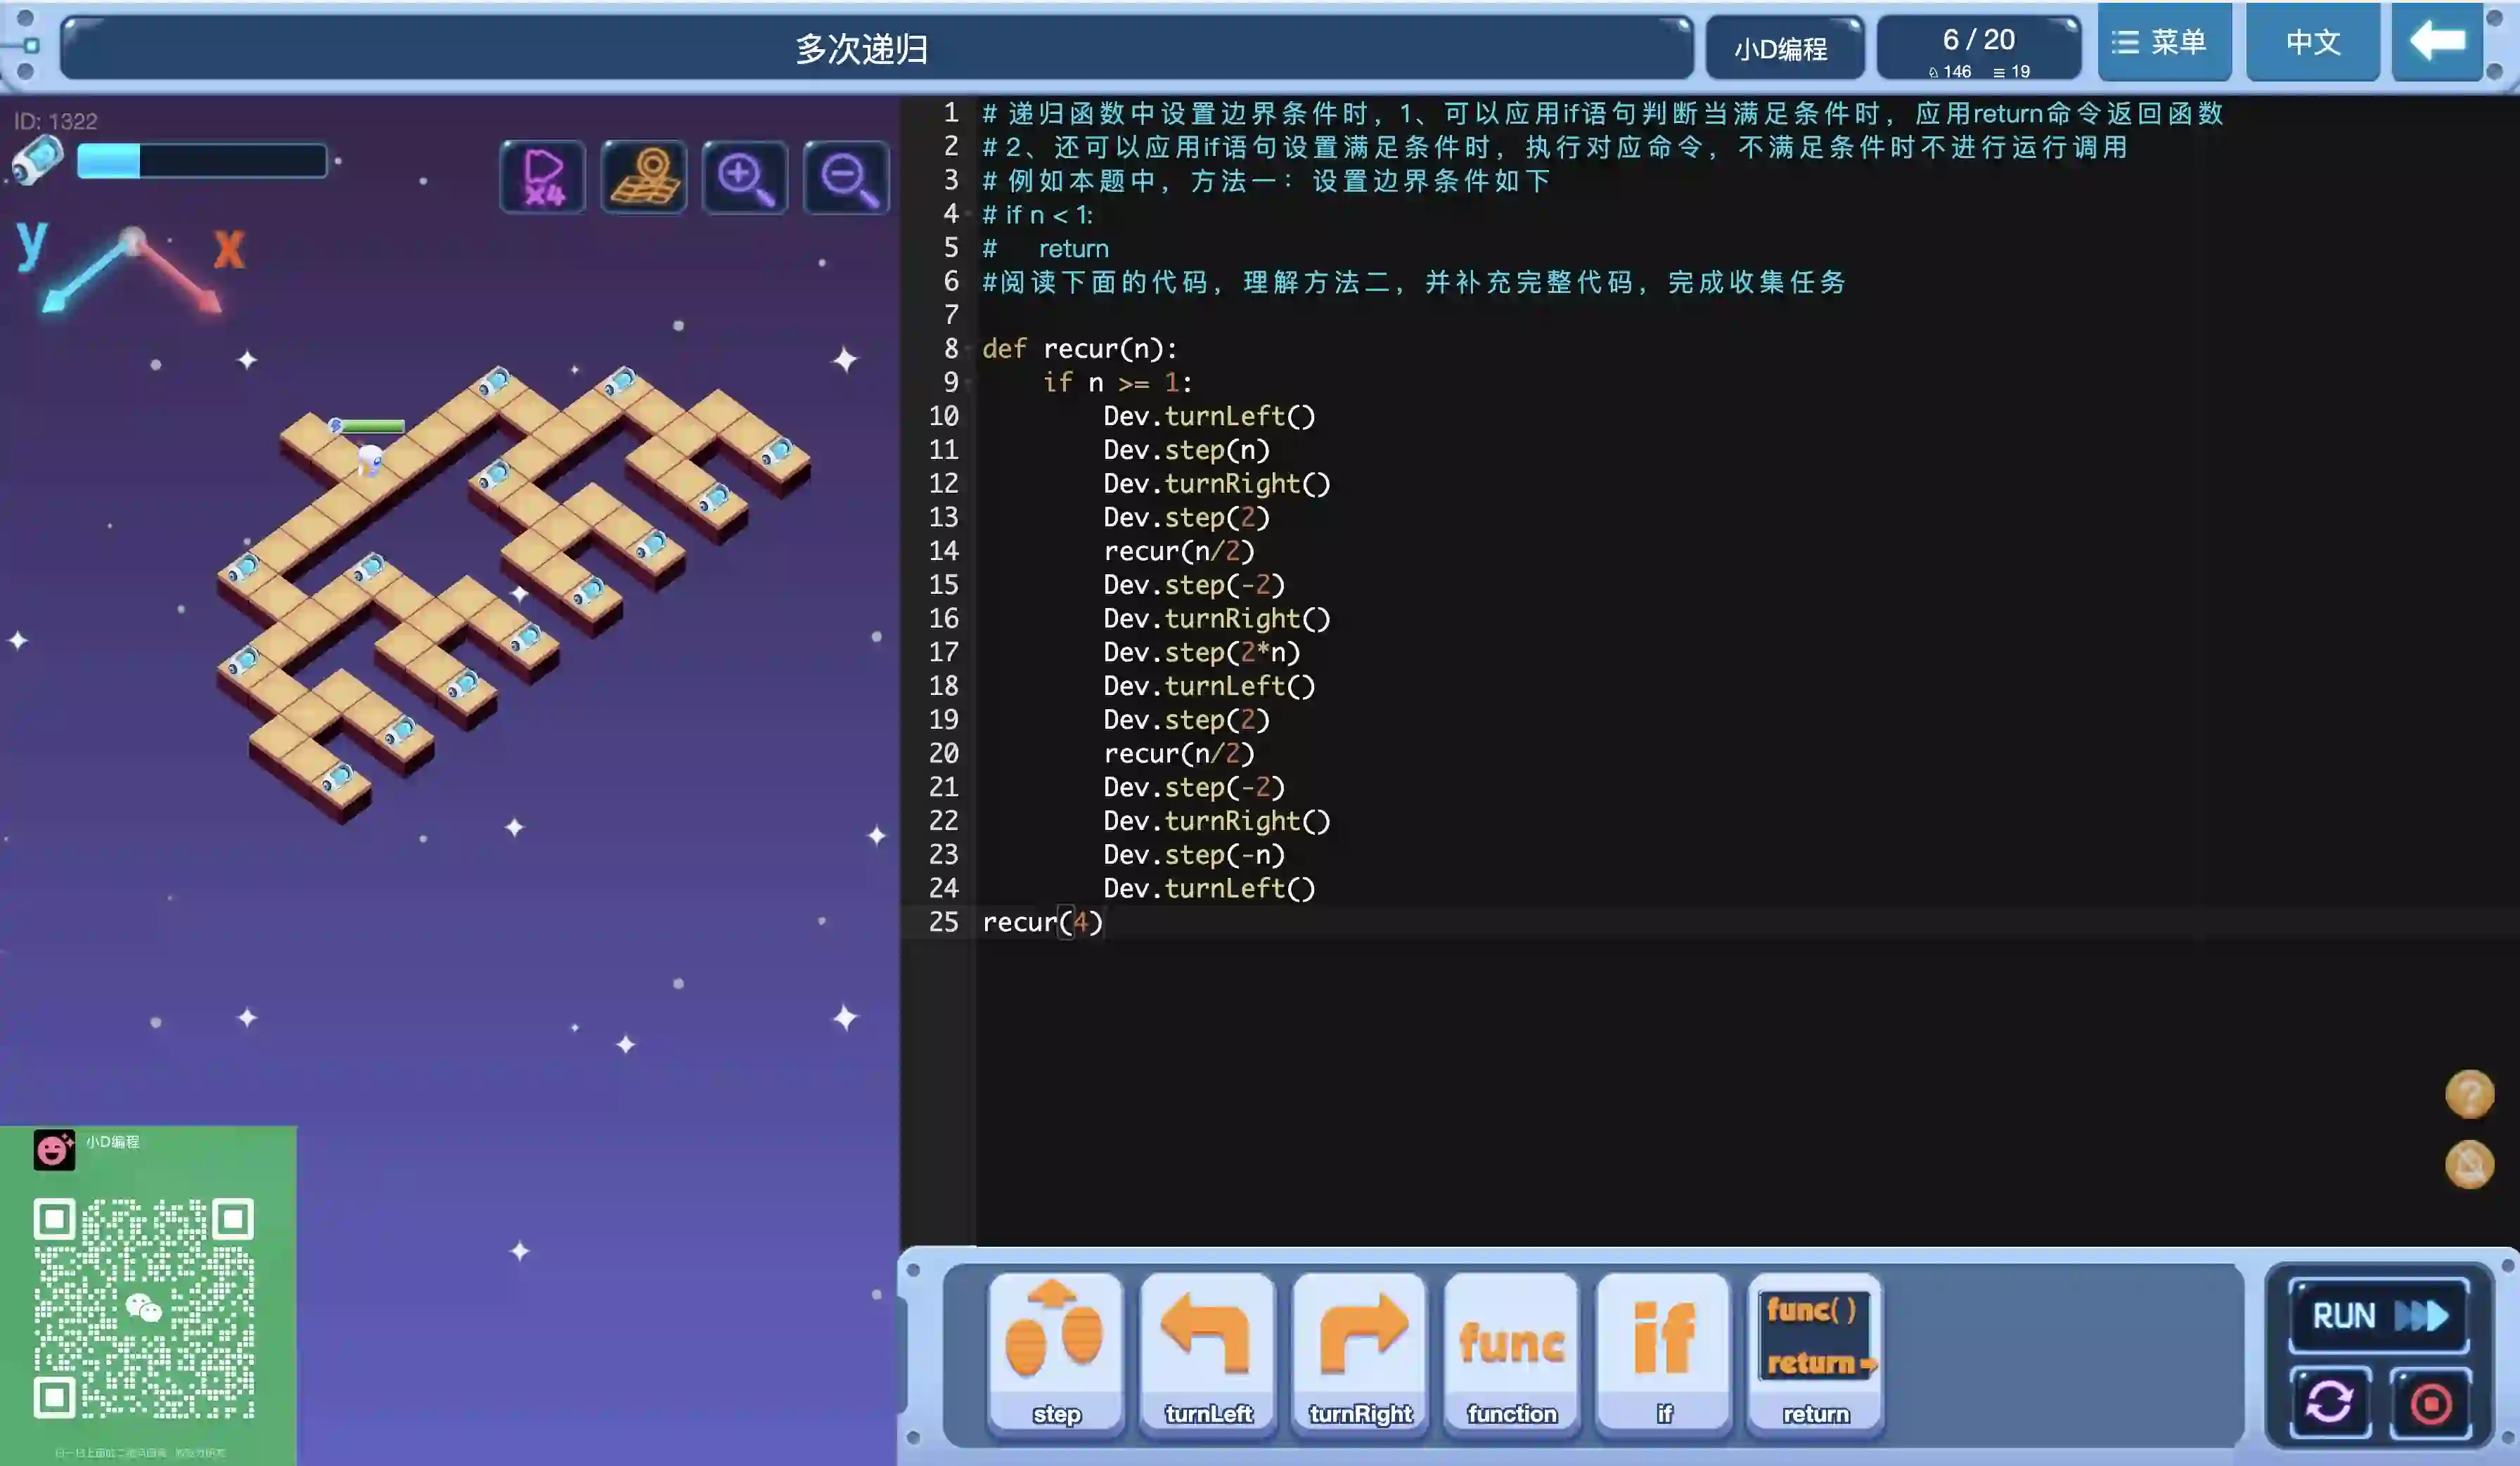The height and width of the screenshot is (1466, 2520).
Task: Switch language via 中文 button
Action: (x=2312, y=42)
